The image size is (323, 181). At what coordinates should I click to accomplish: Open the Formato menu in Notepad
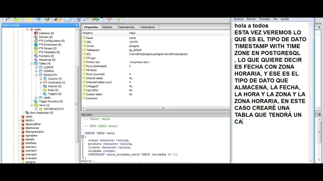tap(265, 19)
